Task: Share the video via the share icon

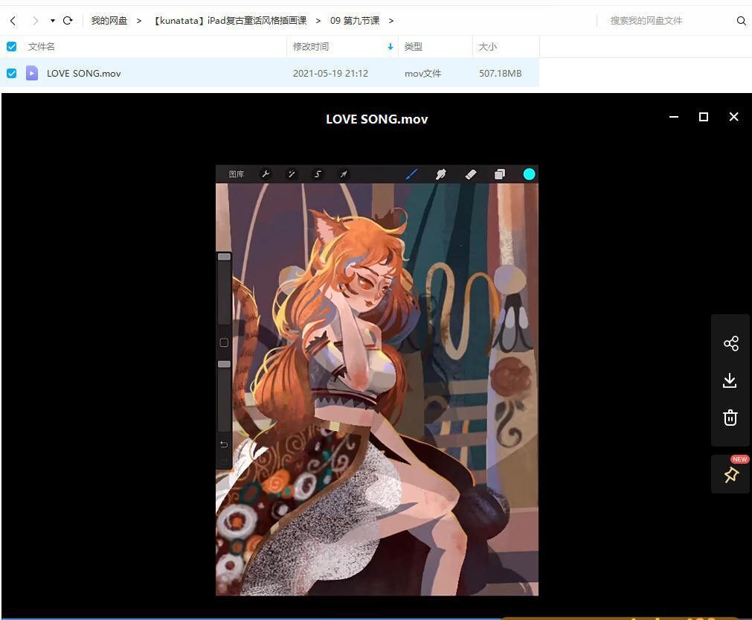Action: tap(729, 343)
